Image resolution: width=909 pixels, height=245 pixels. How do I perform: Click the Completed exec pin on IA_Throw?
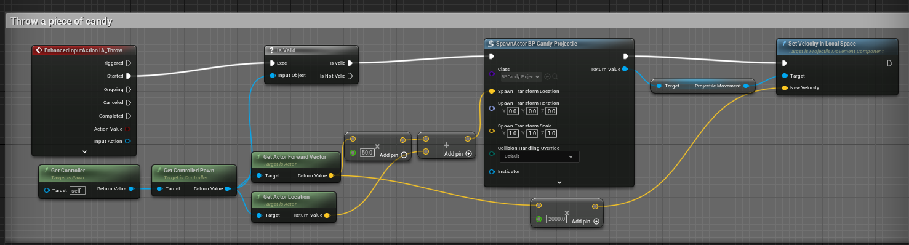(x=129, y=116)
